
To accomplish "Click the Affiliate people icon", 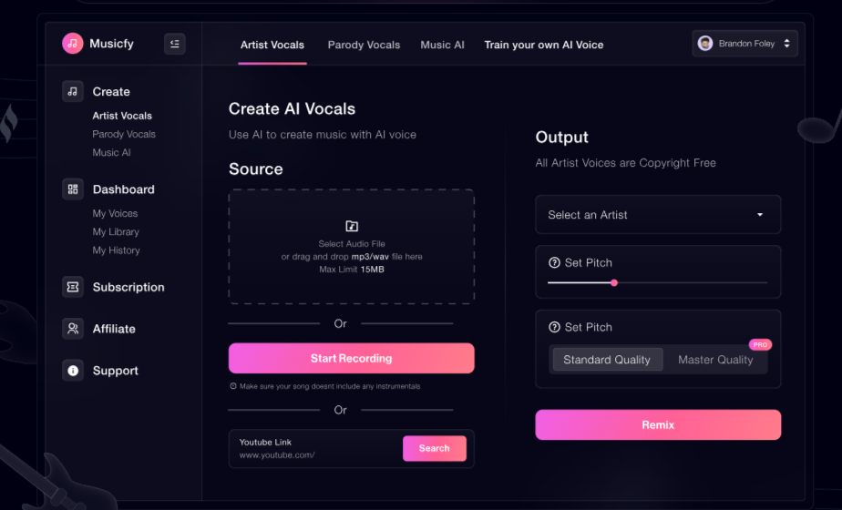I will tap(73, 329).
